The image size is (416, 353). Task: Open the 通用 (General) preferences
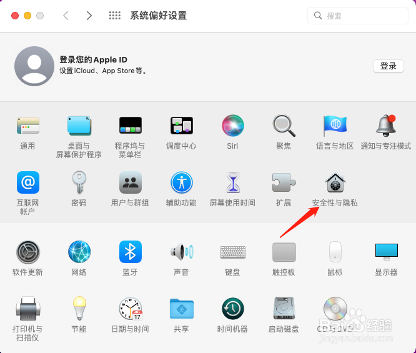click(x=27, y=126)
